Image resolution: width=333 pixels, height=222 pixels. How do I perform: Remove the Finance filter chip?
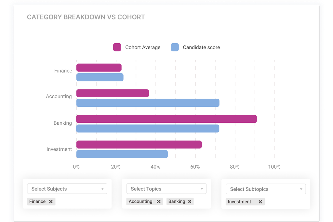tap(51, 201)
